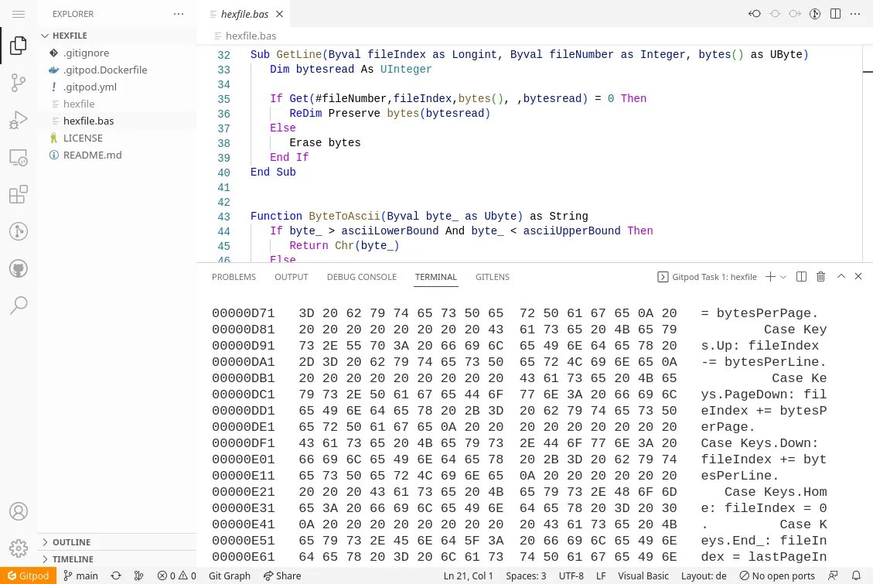This screenshot has height=584, width=873.
Task: Open the Source Control view
Action: tap(18, 83)
